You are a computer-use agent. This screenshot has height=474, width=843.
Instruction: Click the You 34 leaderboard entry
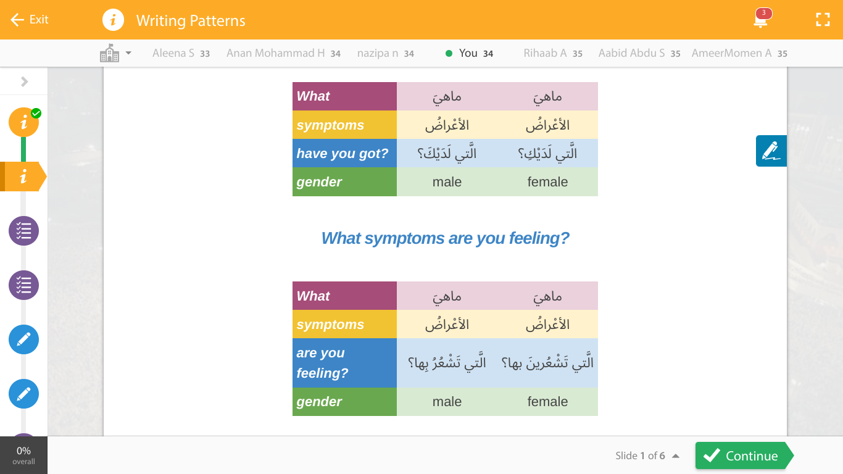click(470, 54)
